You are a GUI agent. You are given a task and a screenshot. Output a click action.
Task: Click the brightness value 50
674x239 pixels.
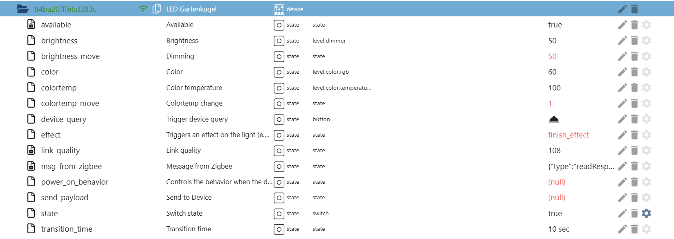pos(552,41)
